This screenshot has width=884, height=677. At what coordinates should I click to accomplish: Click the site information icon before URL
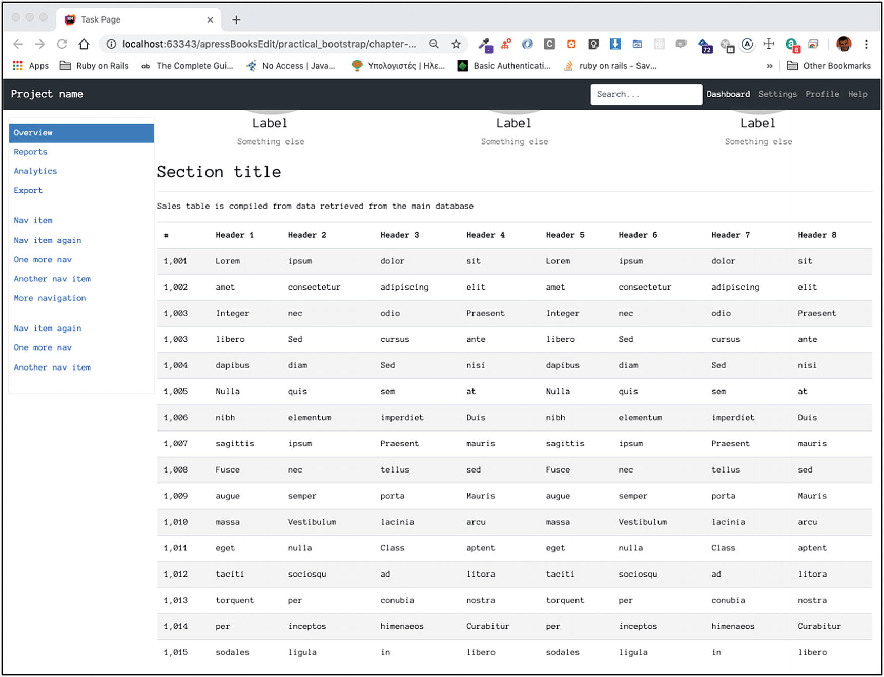tap(111, 44)
